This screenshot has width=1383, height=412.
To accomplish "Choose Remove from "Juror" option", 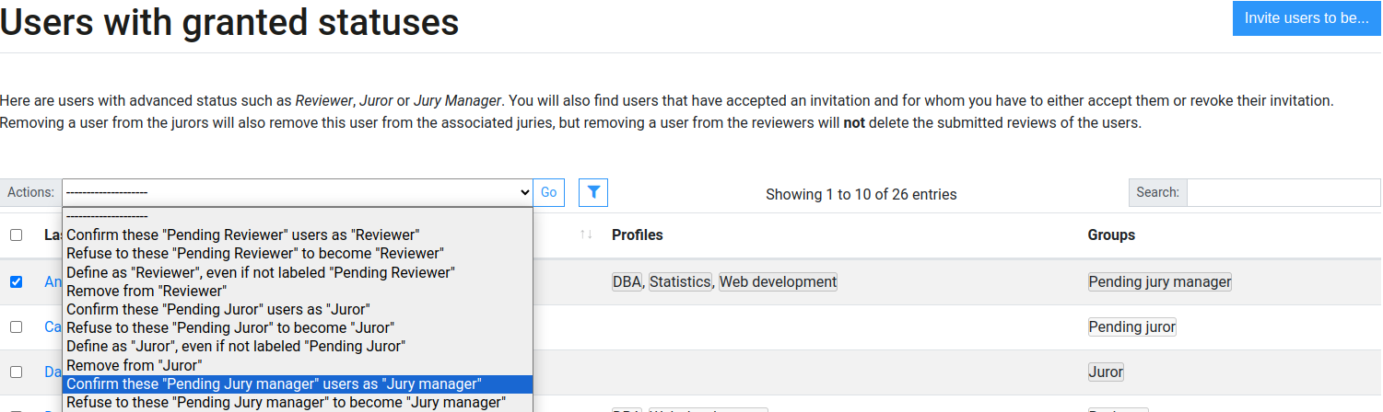I will pos(135,365).
